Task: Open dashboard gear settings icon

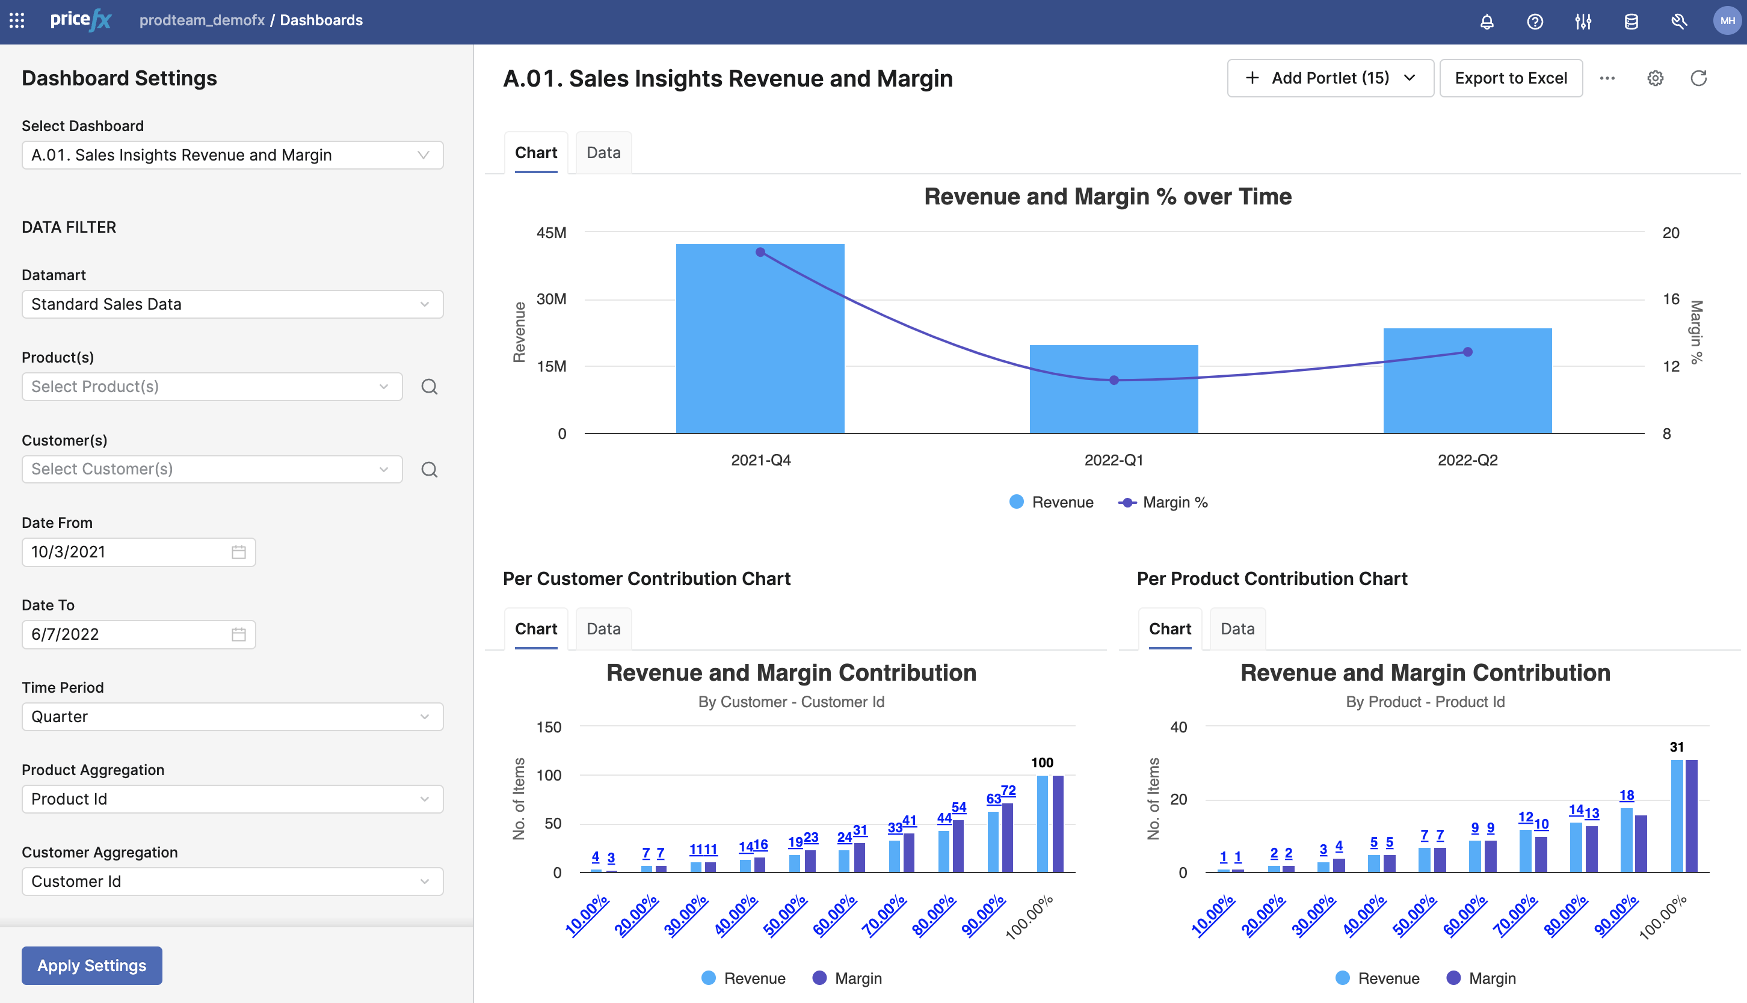Action: 1654,78
